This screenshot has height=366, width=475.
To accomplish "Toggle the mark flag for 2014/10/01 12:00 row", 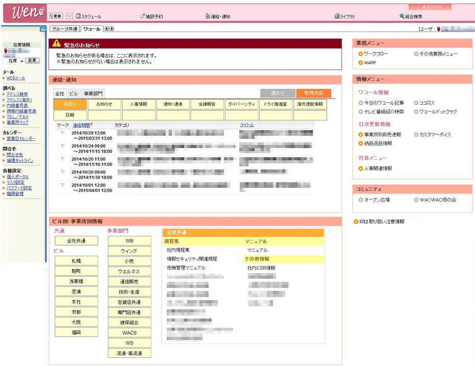I will click(62, 185).
